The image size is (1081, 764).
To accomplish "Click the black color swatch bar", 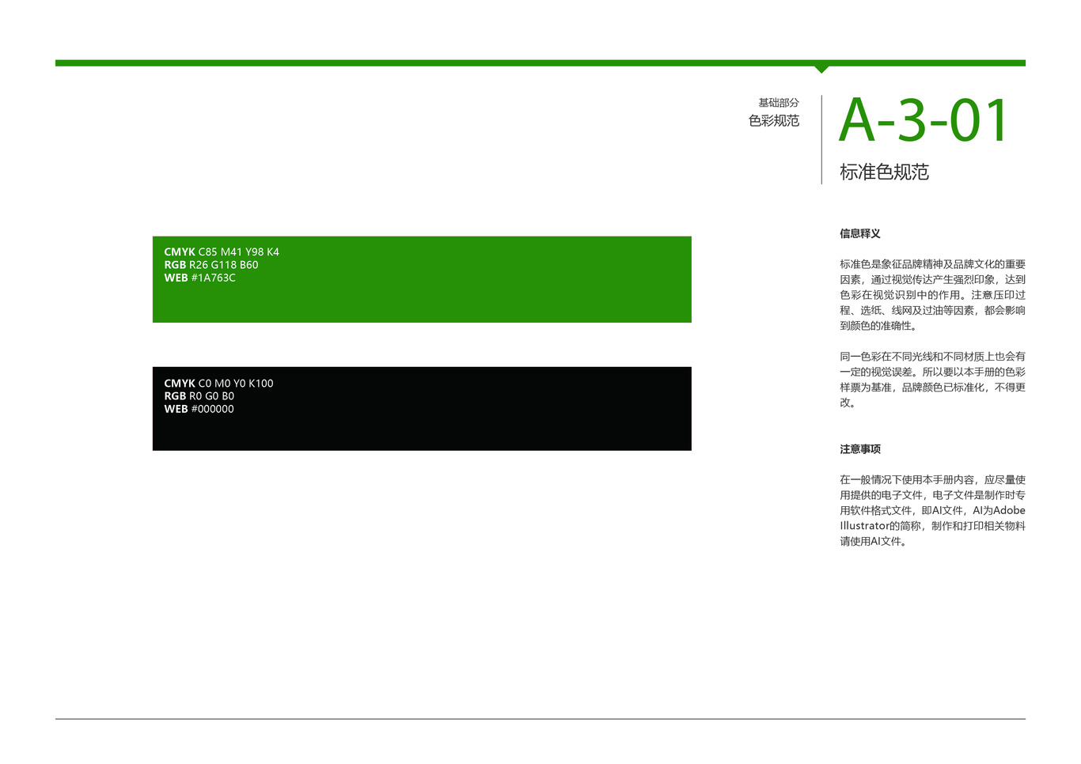I will click(422, 409).
